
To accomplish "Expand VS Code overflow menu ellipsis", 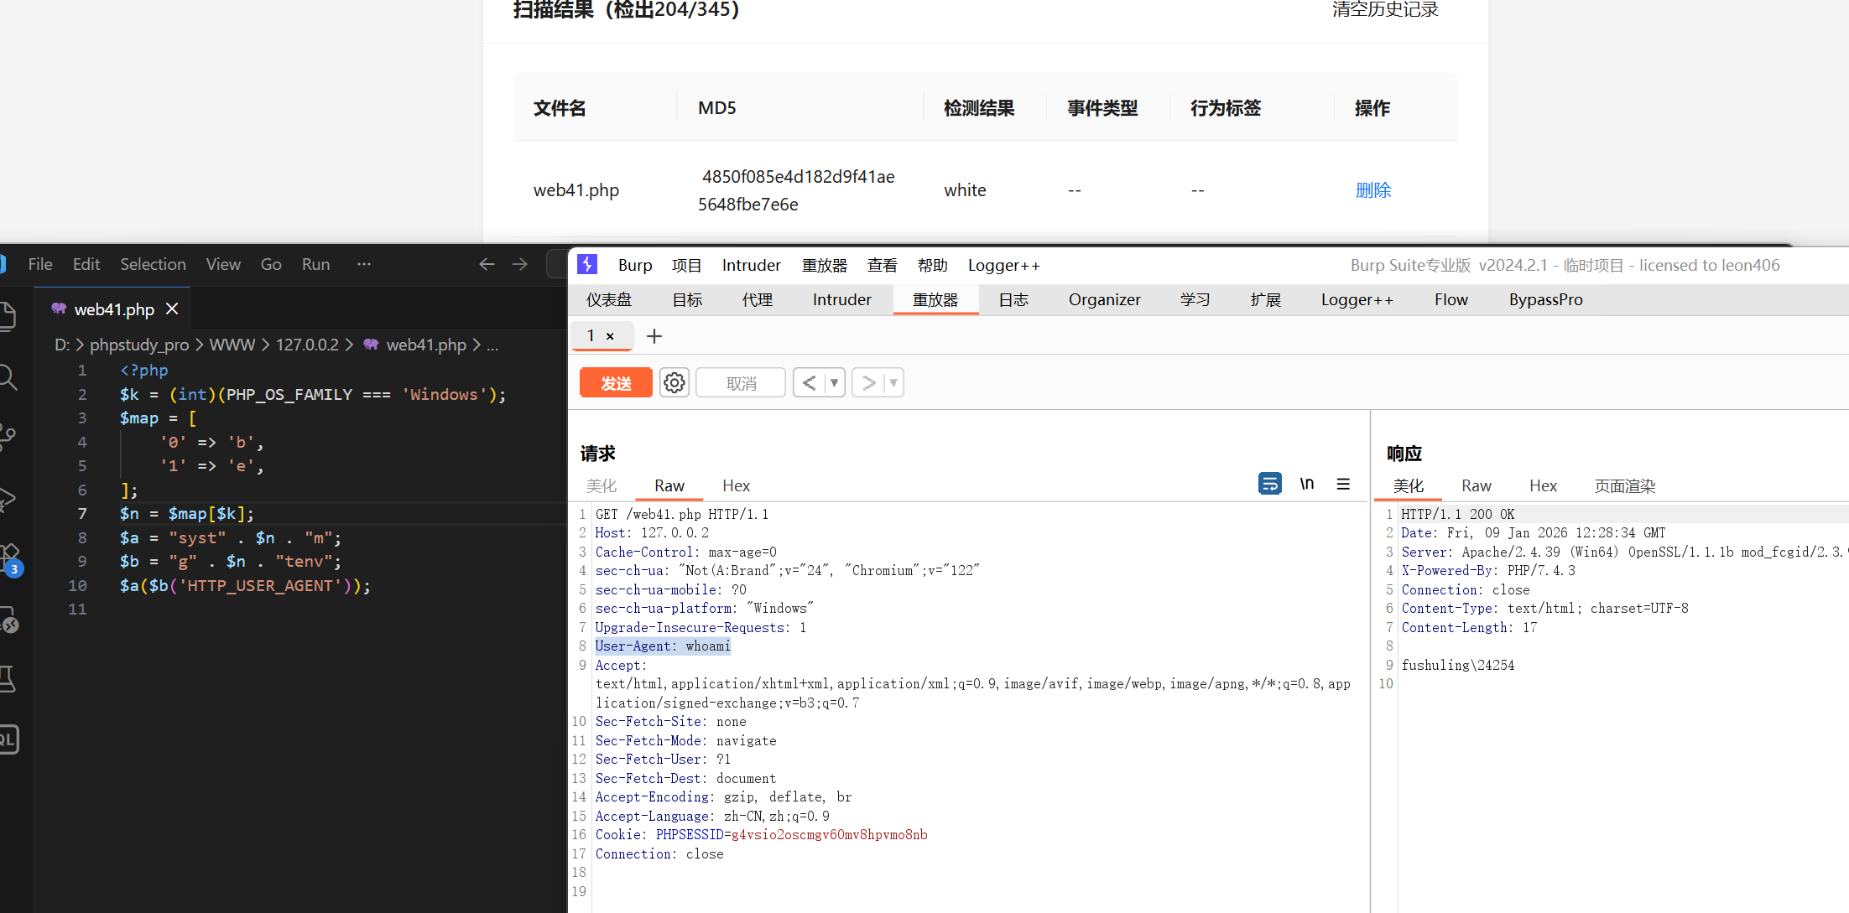I will click(x=363, y=264).
